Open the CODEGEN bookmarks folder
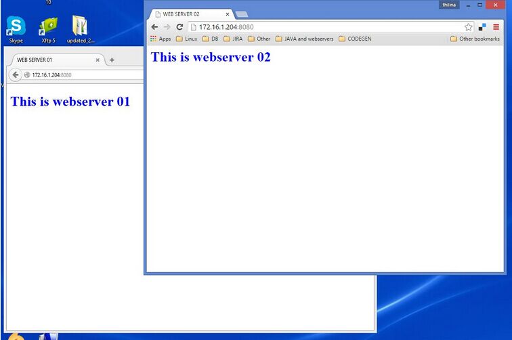 [355, 39]
